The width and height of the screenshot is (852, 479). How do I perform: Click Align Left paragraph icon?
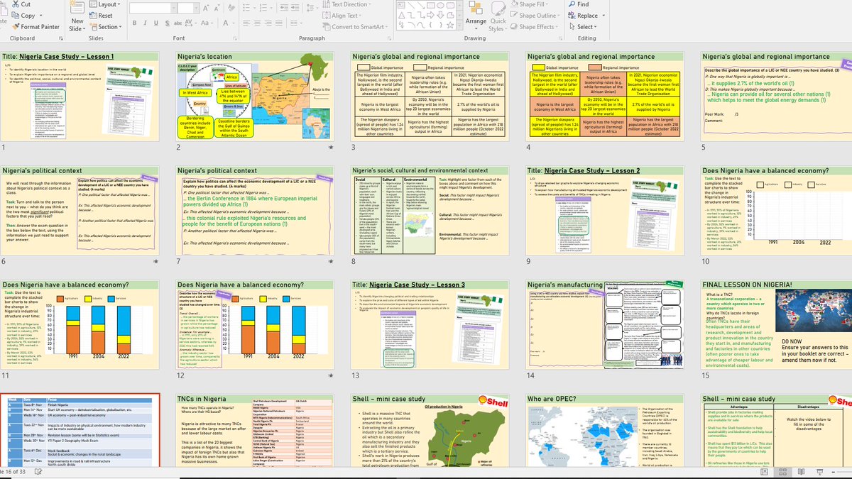click(x=246, y=23)
